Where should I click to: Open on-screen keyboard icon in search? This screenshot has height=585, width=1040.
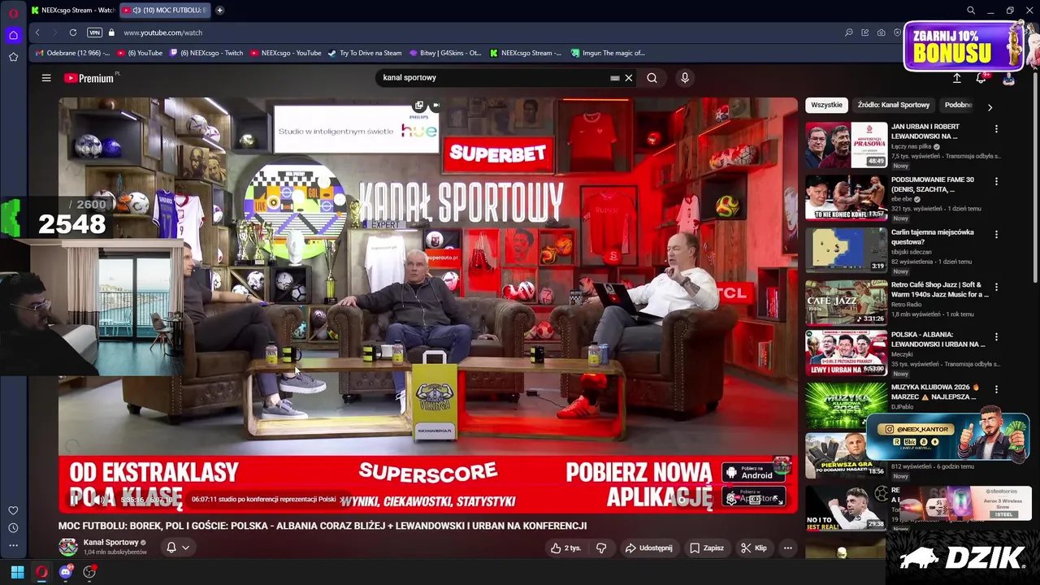[615, 78]
